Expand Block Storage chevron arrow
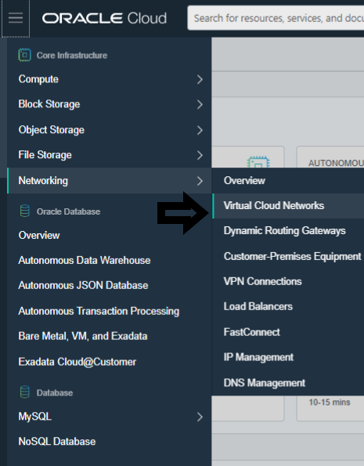This screenshot has width=364, height=466. (x=200, y=104)
